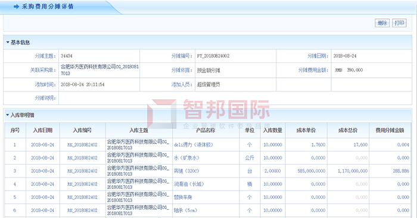
Task: Click cost unit price 1.7600
Action: [x=318, y=145]
